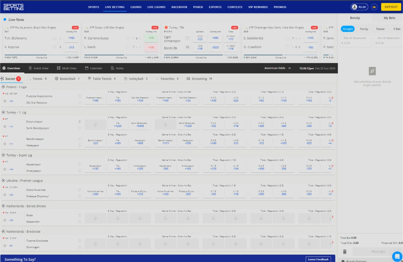Open +29 more markets for Puszcza match
403x262 pixels.
(11, 101)
